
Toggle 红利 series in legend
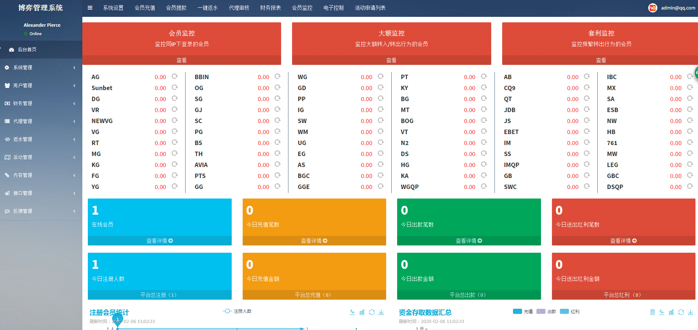click(x=570, y=311)
